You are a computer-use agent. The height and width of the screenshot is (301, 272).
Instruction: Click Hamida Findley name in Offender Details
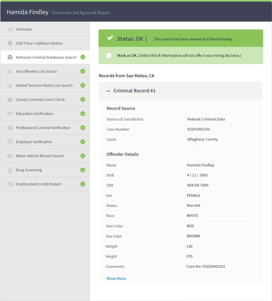(200, 165)
